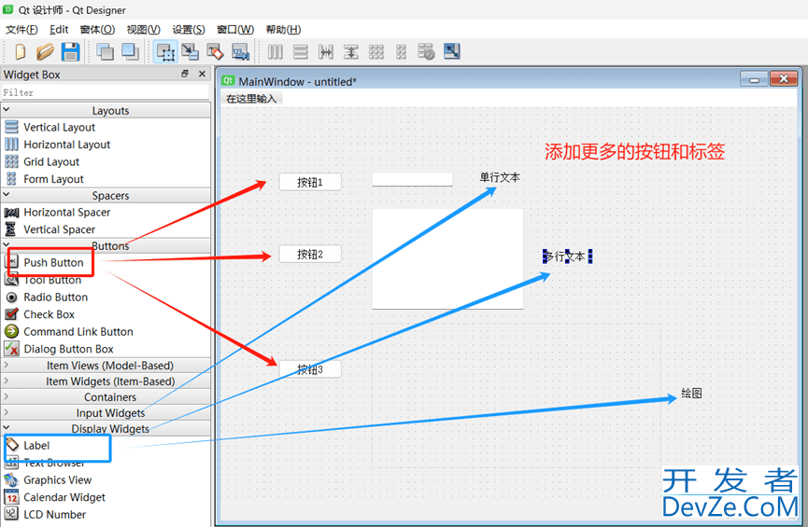Screen dimensions: 808x527
Task: Click Lay Out Horizontally in Splitter icon
Action: pyautogui.click(x=326, y=52)
